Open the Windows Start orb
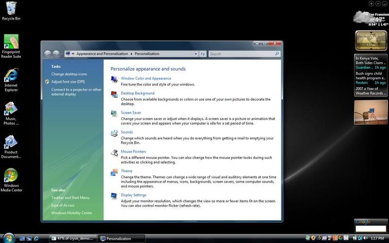Image resolution: width=389 pixels, height=243 pixels. coord(9,238)
